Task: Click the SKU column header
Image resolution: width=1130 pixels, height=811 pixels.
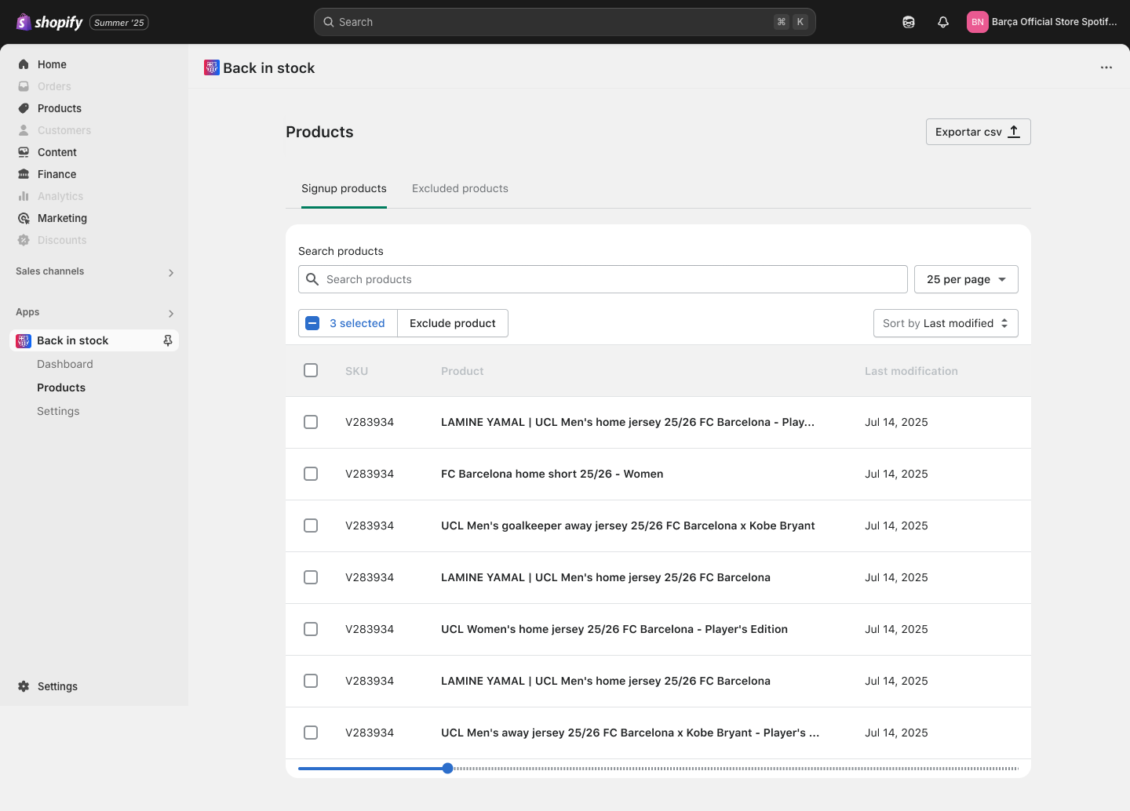Action: (356, 371)
